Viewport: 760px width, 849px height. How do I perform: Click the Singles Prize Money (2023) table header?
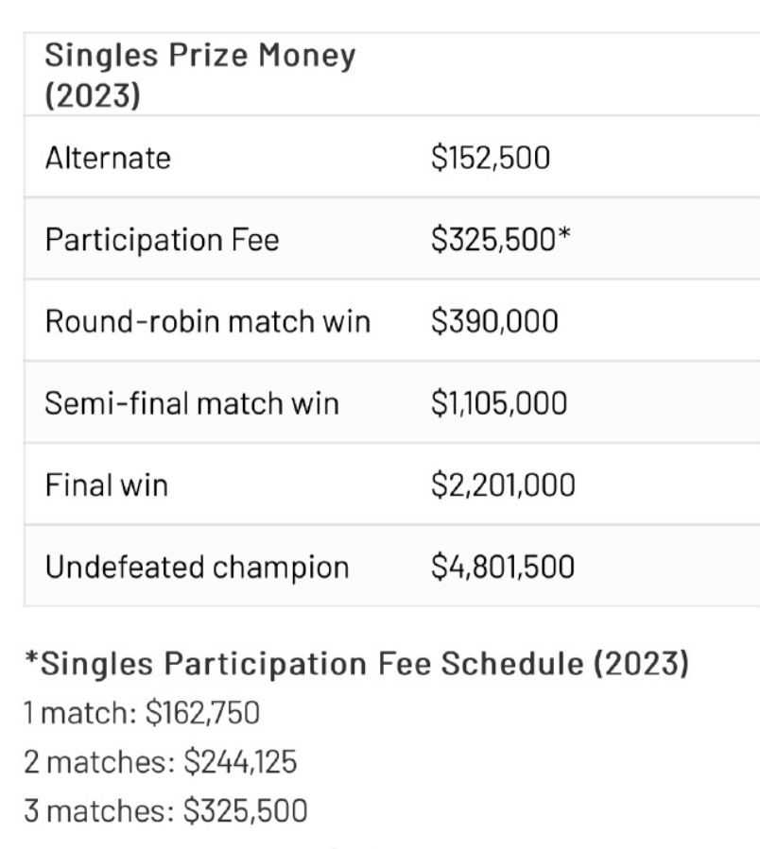[x=200, y=75]
